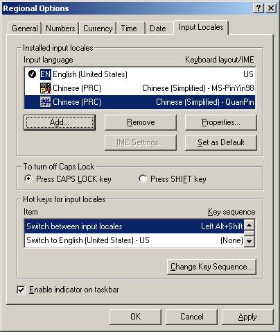Open the Numbers tab
Screen dimensions: 280x332
[60, 28]
